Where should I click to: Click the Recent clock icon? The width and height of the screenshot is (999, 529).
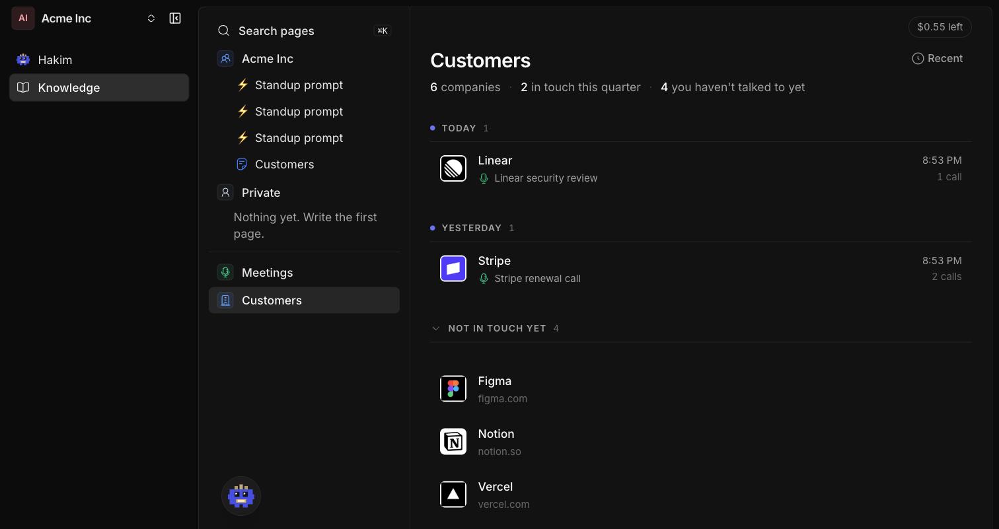[x=918, y=59]
